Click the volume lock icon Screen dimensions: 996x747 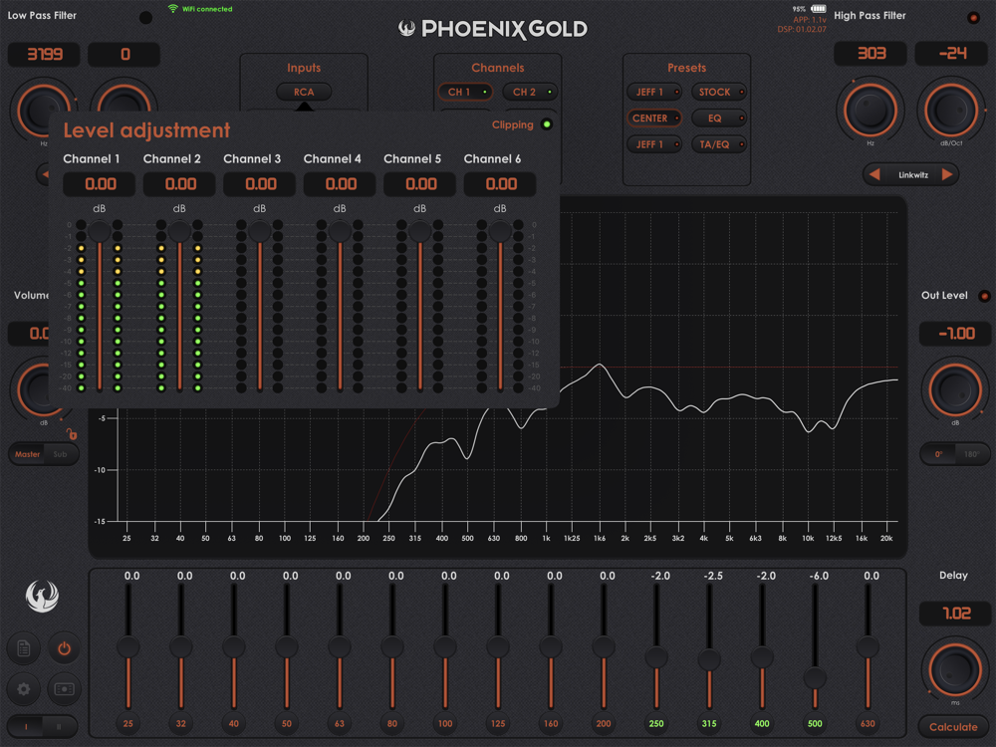(x=72, y=434)
